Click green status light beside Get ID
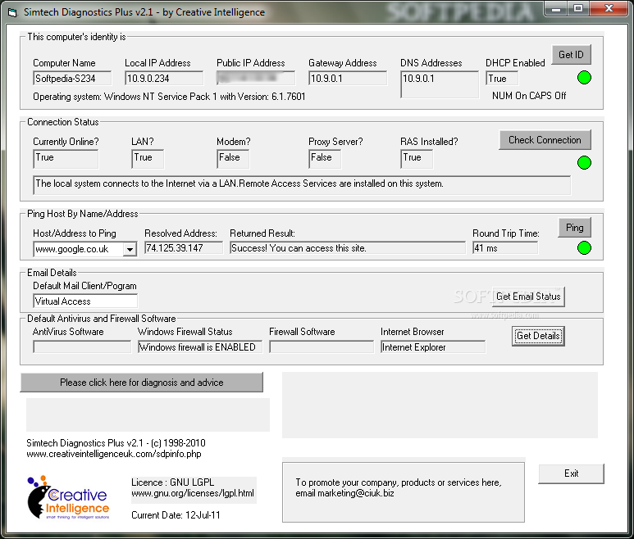This screenshot has width=634, height=539. click(x=584, y=79)
